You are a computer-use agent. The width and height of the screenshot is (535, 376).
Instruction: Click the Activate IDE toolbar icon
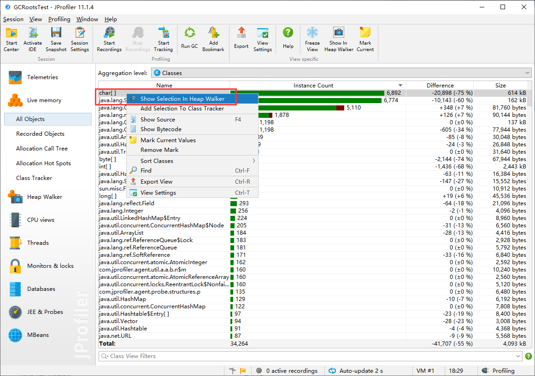[33, 39]
